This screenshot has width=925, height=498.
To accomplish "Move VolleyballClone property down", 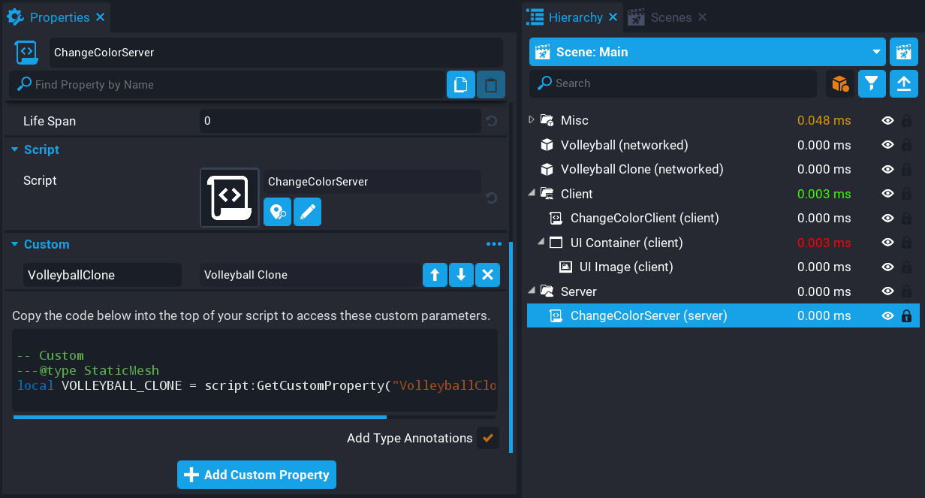I will click(x=461, y=275).
